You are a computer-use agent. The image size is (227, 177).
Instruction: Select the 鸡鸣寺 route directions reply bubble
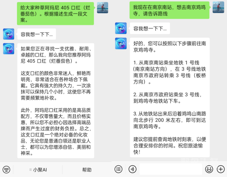(170, 98)
